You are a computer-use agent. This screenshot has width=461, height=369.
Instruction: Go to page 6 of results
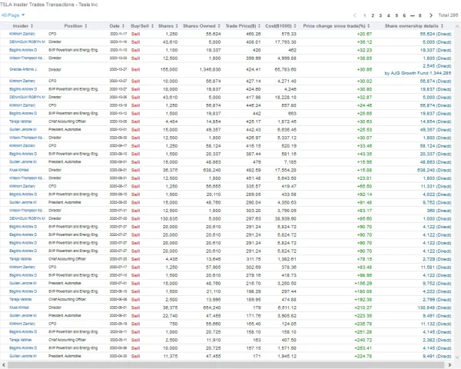[x=404, y=15]
